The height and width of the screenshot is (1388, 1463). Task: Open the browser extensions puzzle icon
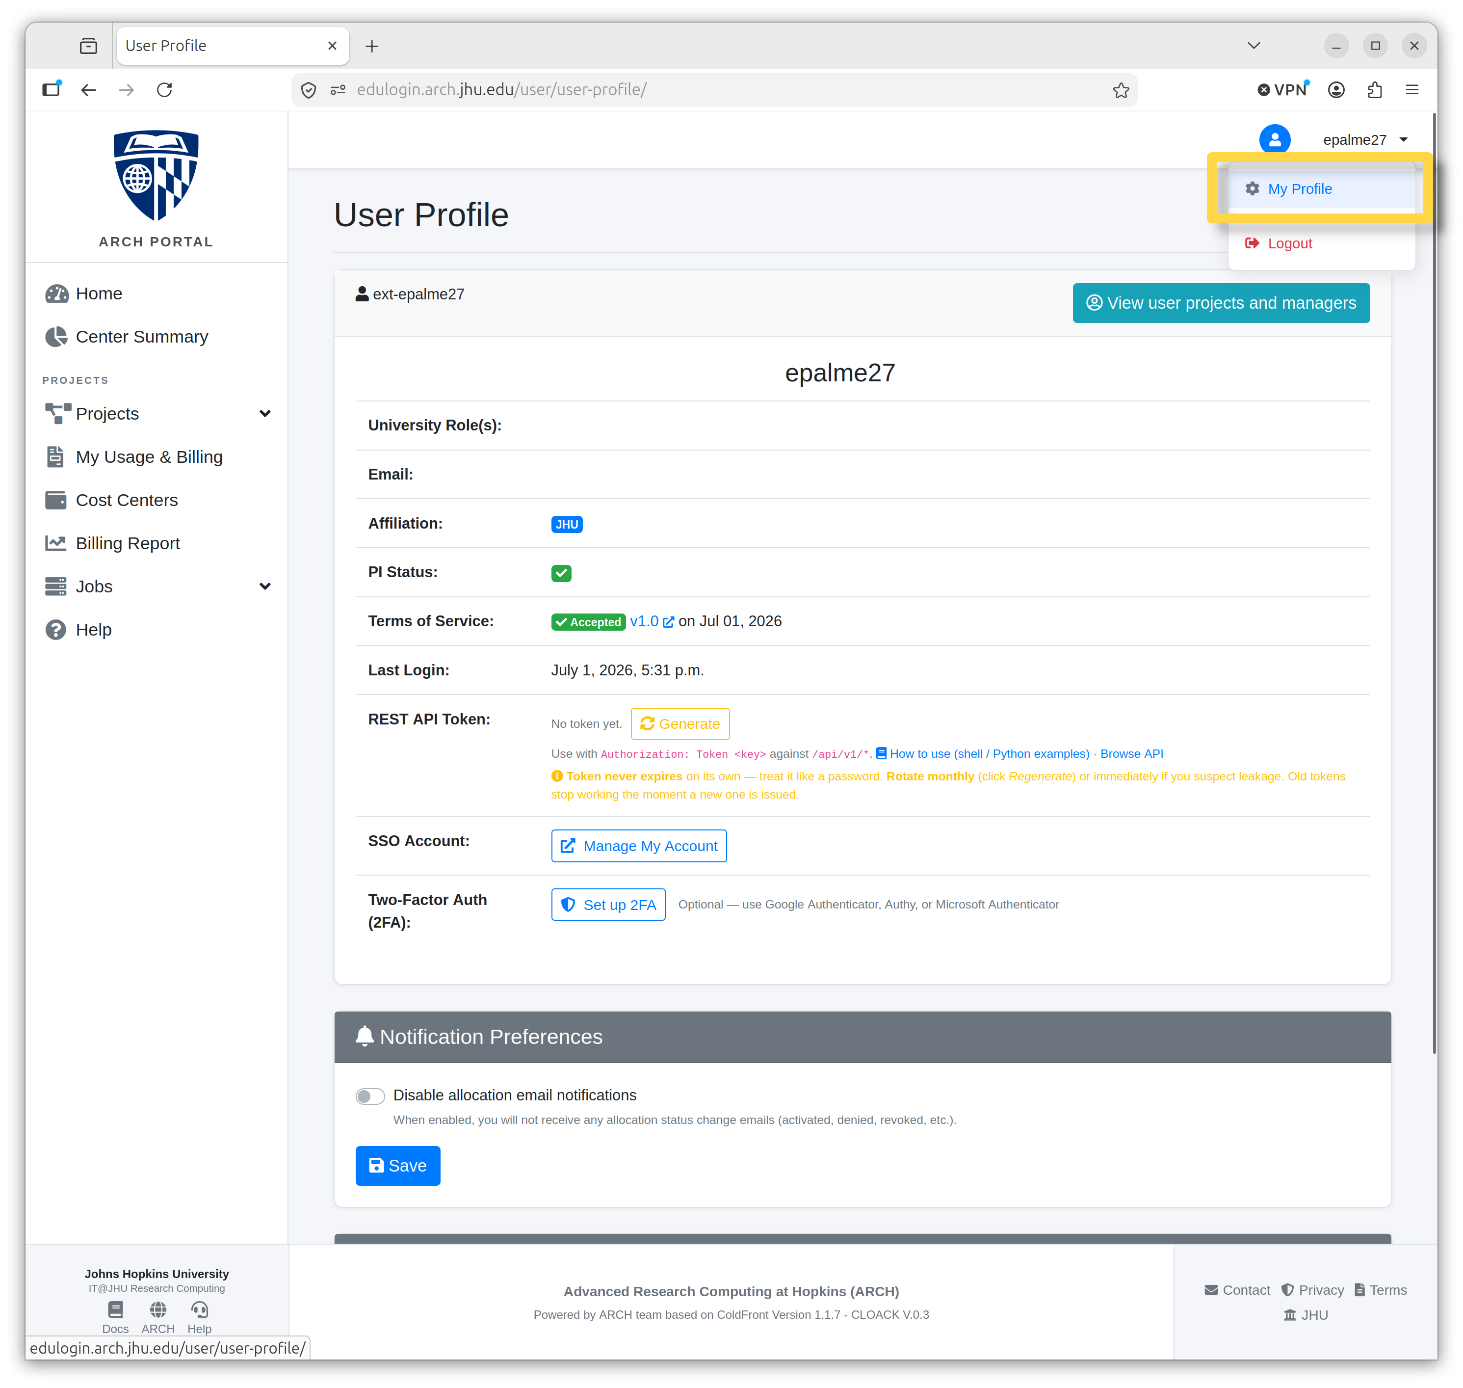(x=1374, y=90)
